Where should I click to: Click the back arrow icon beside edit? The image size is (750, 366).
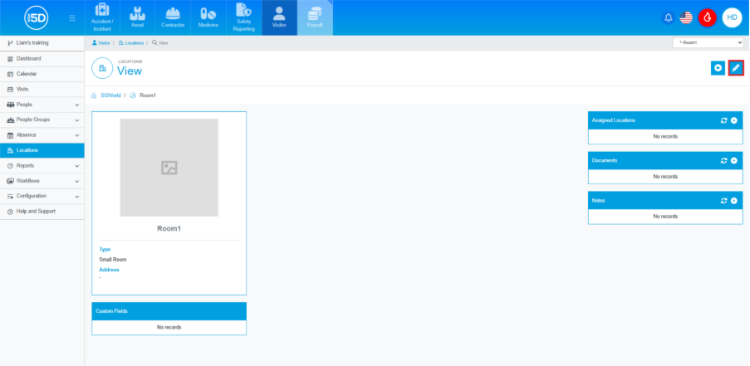tap(718, 68)
